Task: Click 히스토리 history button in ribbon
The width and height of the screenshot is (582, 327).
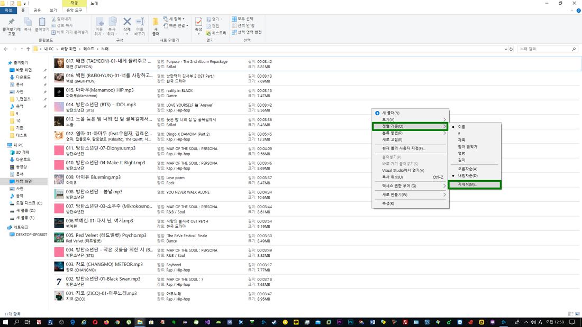Action: [216, 33]
